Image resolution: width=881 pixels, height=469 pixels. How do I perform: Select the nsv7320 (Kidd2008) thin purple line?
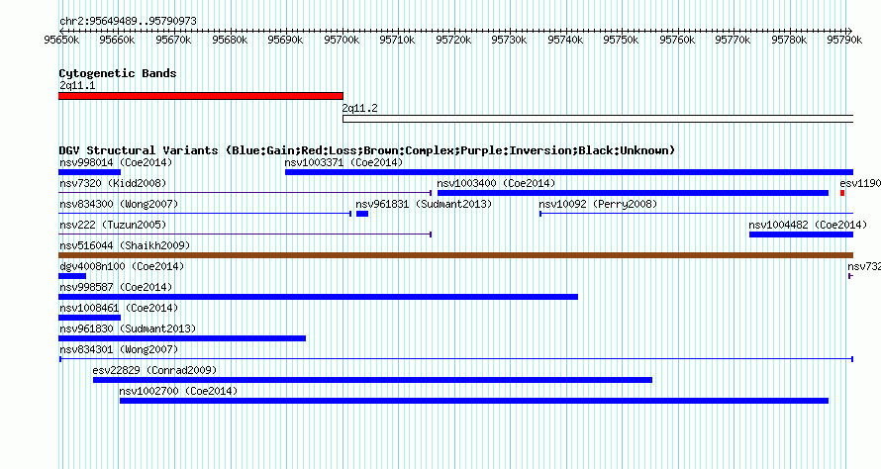point(245,193)
